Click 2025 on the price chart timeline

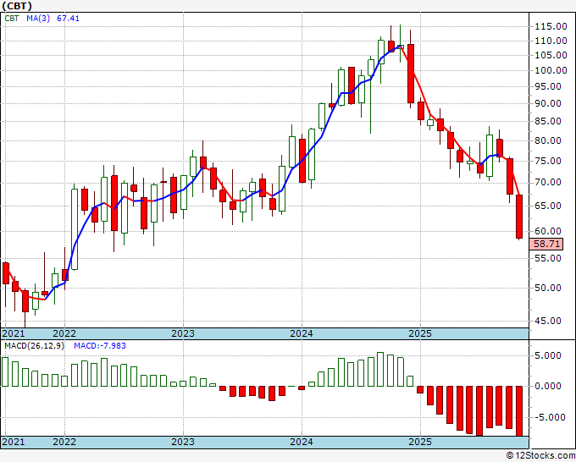(x=420, y=333)
